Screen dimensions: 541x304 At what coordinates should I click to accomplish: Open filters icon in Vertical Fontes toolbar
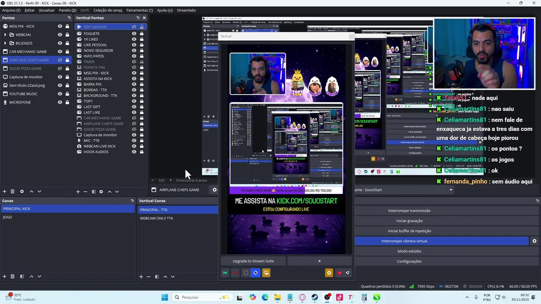(x=94, y=192)
